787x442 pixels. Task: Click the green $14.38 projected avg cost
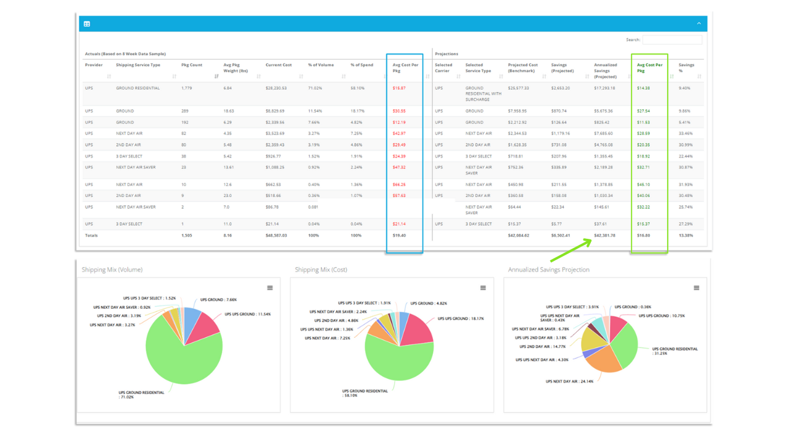pyautogui.click(x=644, y=88)
